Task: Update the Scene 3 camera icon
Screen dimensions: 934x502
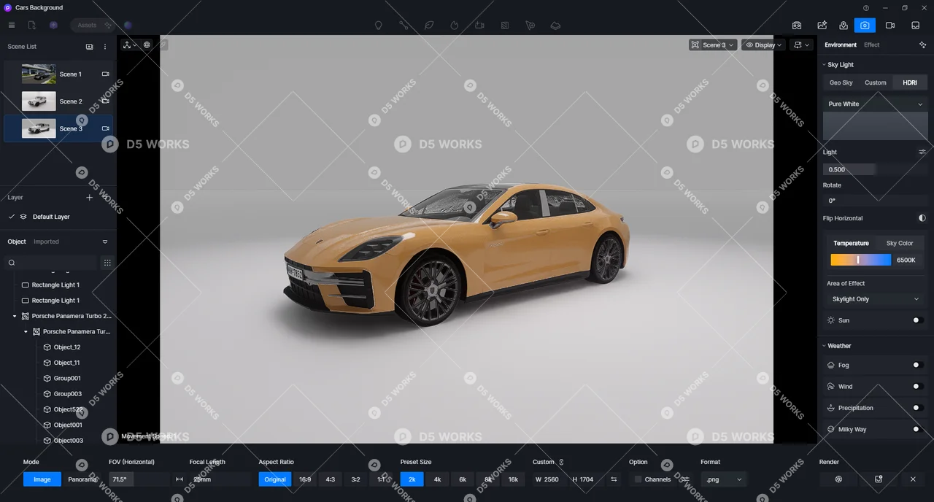Action: 105,128
